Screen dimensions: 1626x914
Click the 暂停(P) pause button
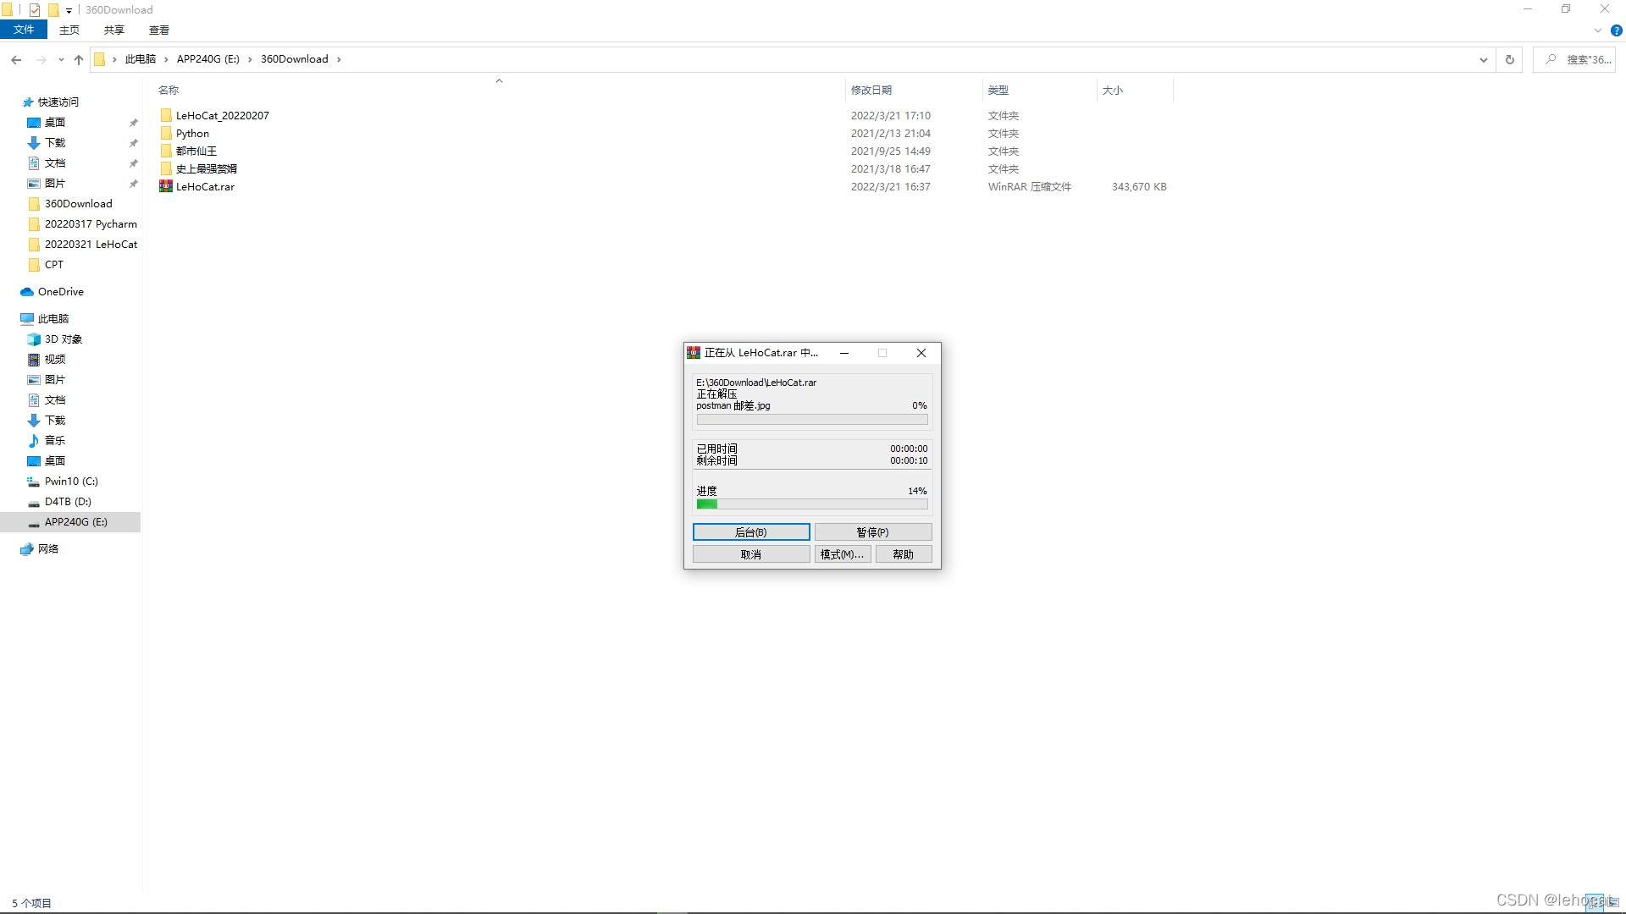(x=872, y=531)
